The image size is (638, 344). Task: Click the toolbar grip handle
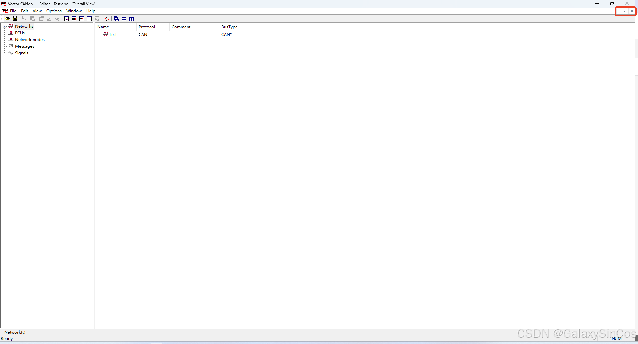(2, 19)
